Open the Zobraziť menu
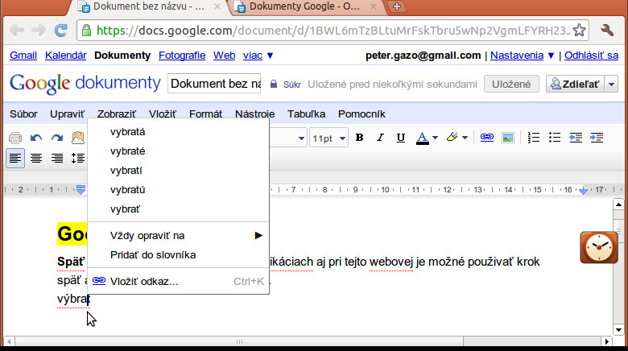The image size is (628, 351). 116,114
